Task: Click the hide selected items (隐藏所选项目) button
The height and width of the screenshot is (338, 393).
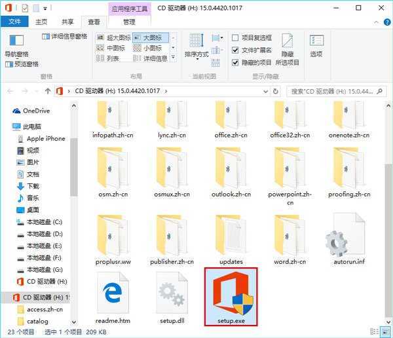Action: (288, 49)
